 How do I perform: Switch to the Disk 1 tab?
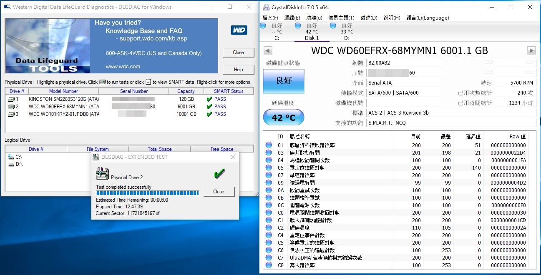[x=312, y=32]
